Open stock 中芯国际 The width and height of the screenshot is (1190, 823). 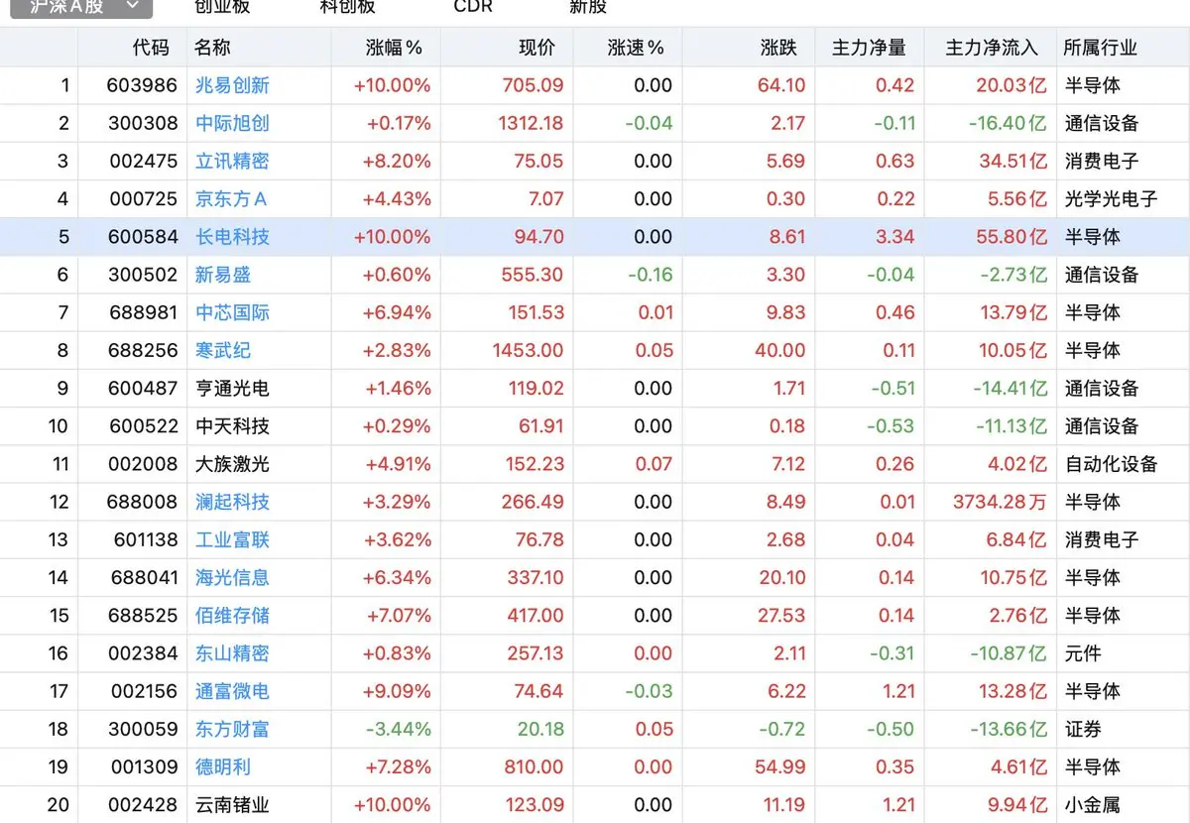click(232, 312)
